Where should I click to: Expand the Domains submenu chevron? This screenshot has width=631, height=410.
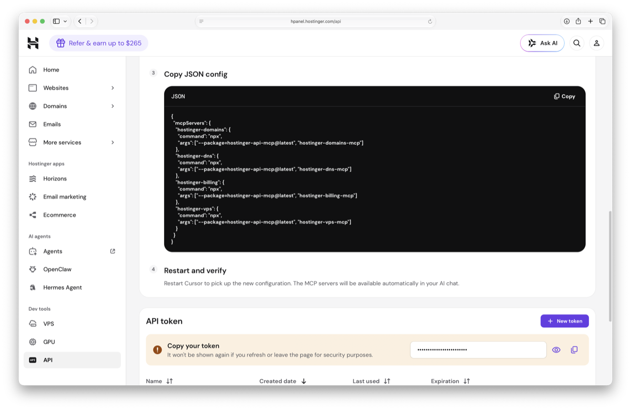point(113,106)
